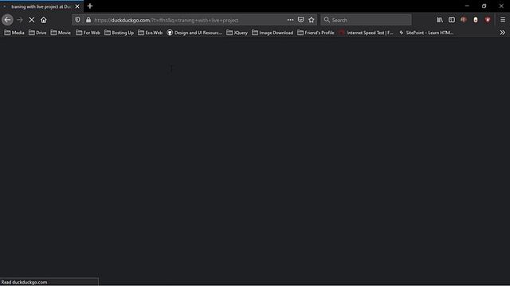510x286 pixels.
Task: Open the Movie bookmarks folder
Action: coord(61,33)
